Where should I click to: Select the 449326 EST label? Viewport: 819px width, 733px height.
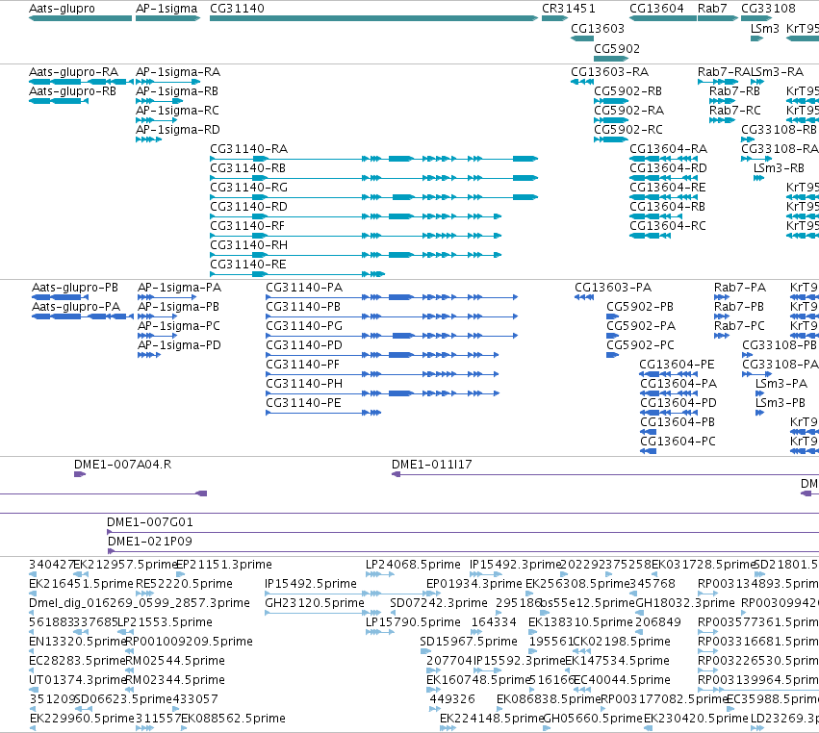452,699
